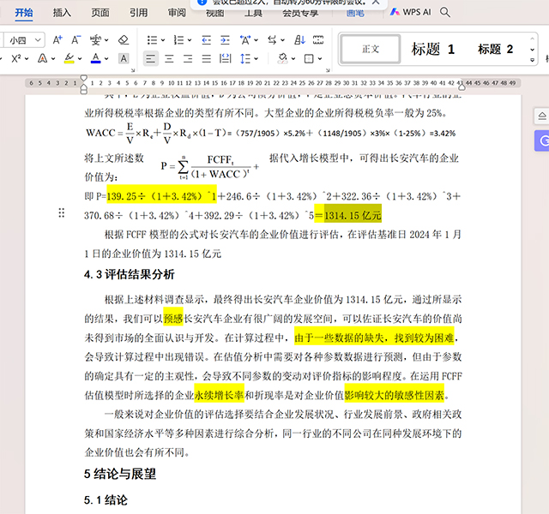This screenshot has height=514, width=549.
Task: Expand the phonetic guide options arrow
Action: (x=106, y=40)
